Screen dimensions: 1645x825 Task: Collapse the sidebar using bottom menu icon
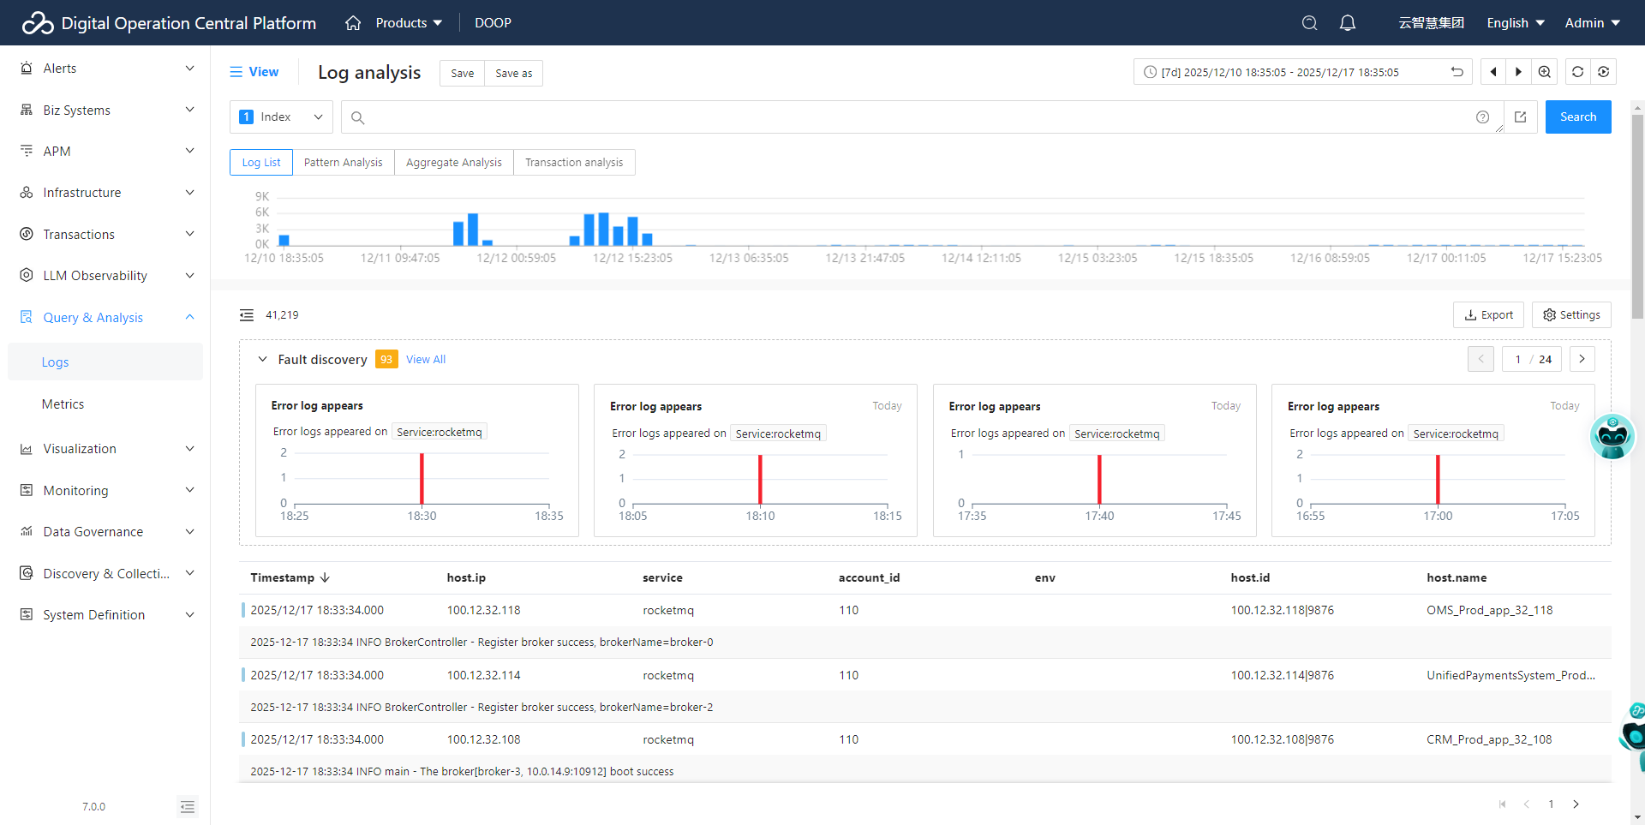click(188, 806)
